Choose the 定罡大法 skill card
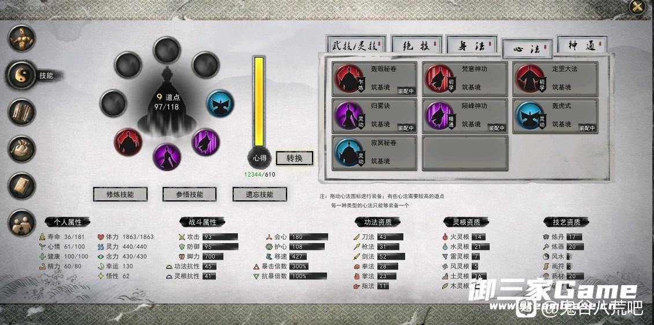The height and width of the screenshot is (325, 654). pos(555,79)
